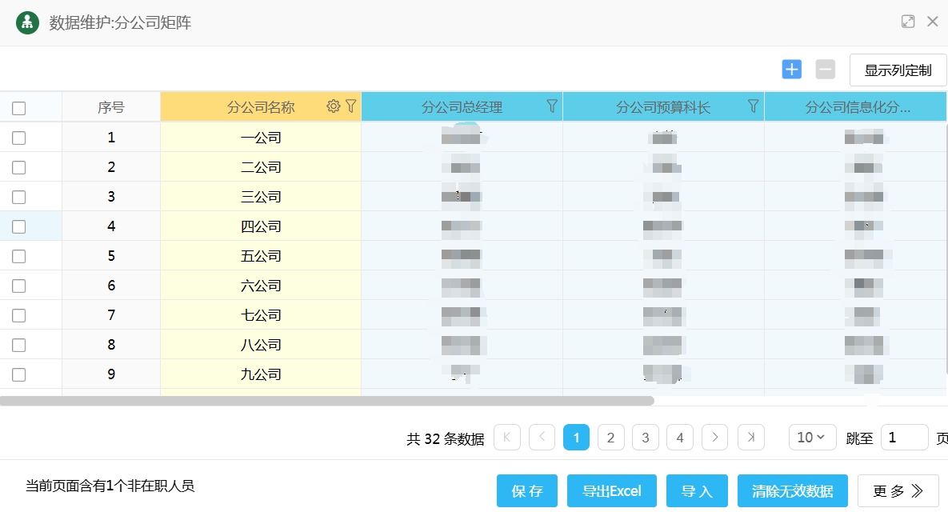Image resolution: width=948 pixels, height=512 pixels.
Task: Go to next page arrow icon
Action: (x=714, y=438)
